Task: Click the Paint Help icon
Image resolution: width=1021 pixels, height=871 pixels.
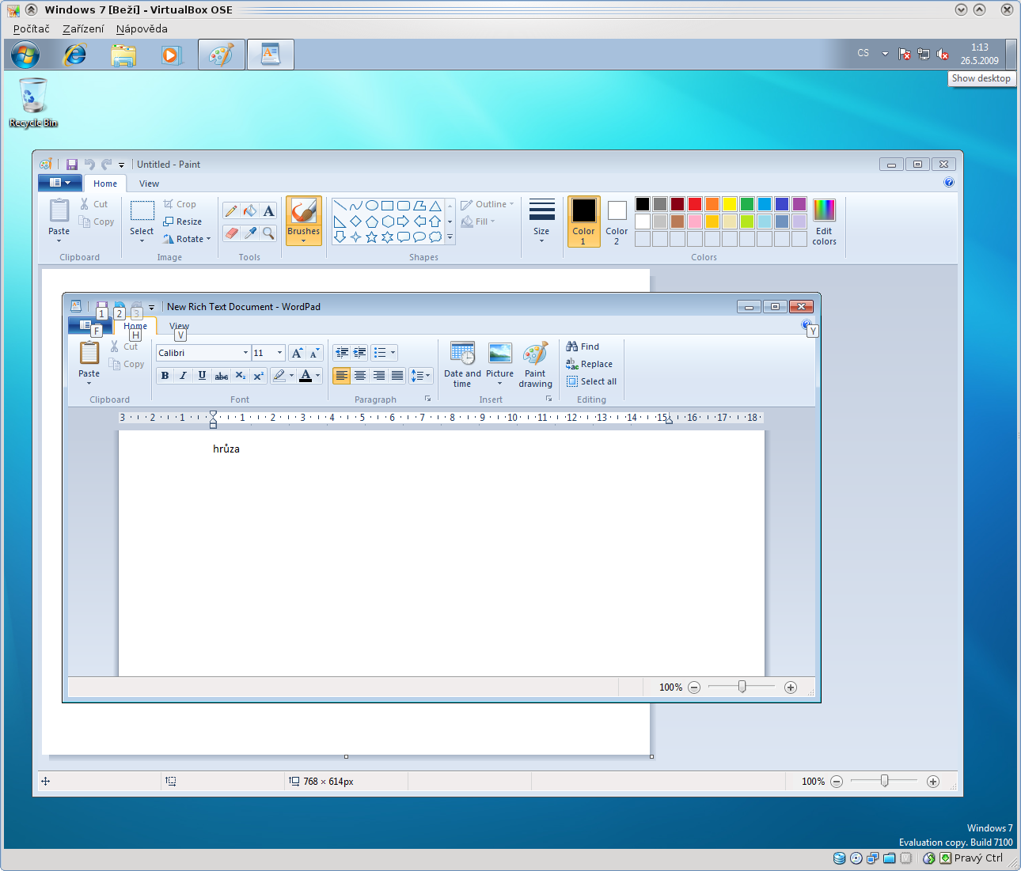Action: (949, 182)
